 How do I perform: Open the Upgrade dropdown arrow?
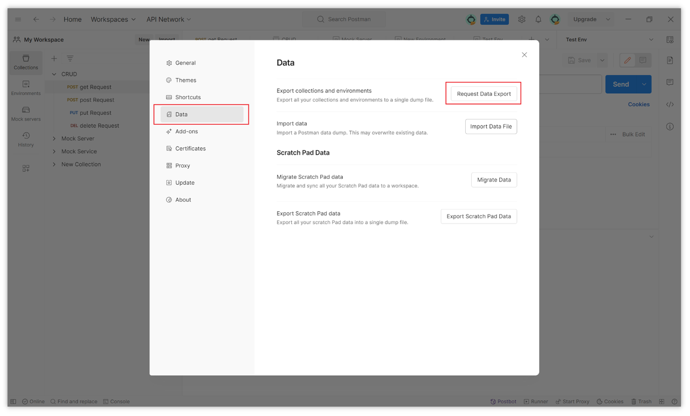(608, 19)
